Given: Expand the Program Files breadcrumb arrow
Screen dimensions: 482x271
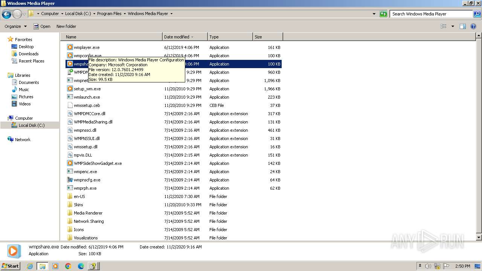Looking at the screenshot, I should tap(125, 14).
